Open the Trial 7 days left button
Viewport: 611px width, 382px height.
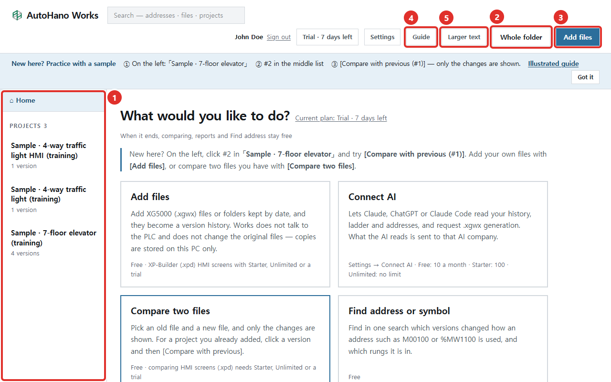pos(327,37)
